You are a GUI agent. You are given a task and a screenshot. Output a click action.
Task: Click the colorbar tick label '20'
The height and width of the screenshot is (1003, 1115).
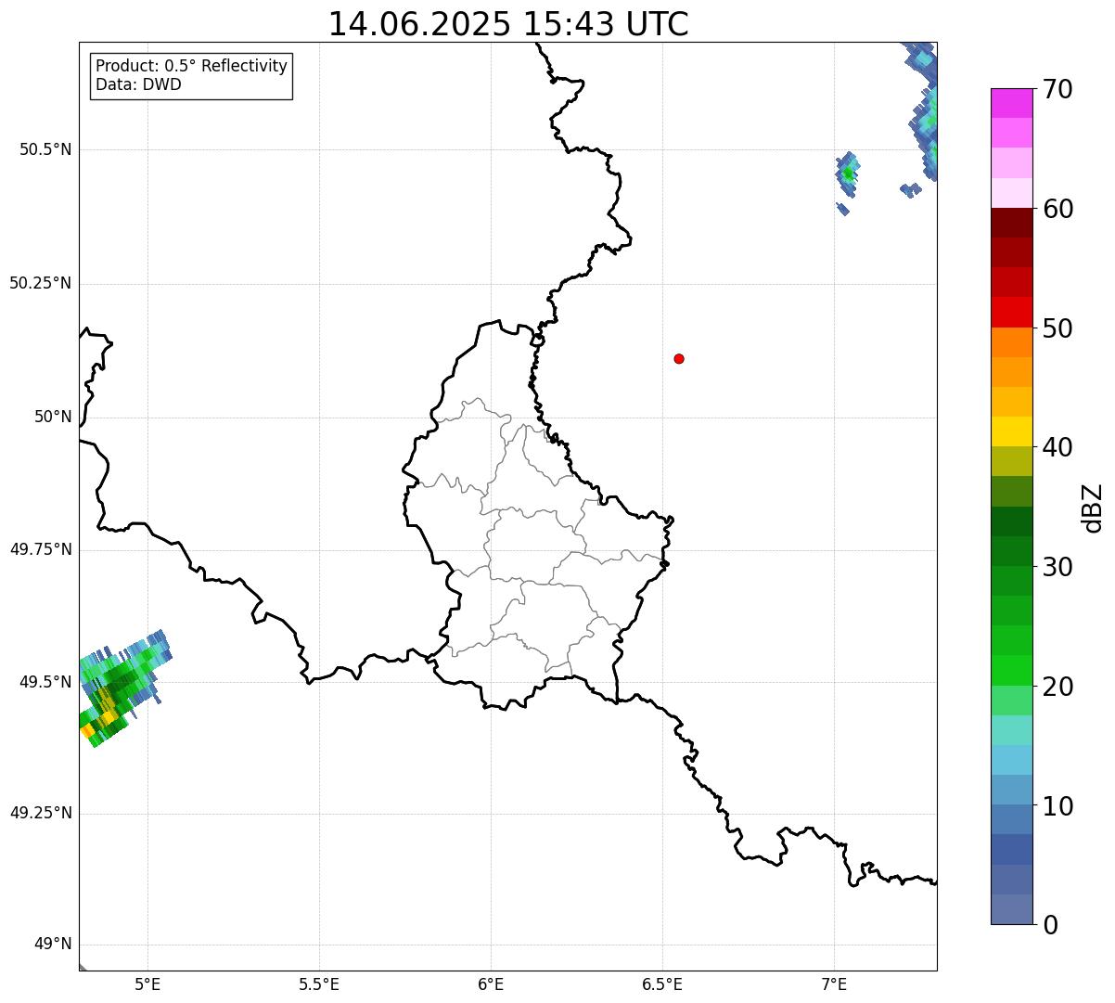pyautogui.click(x=1058, y=687)
